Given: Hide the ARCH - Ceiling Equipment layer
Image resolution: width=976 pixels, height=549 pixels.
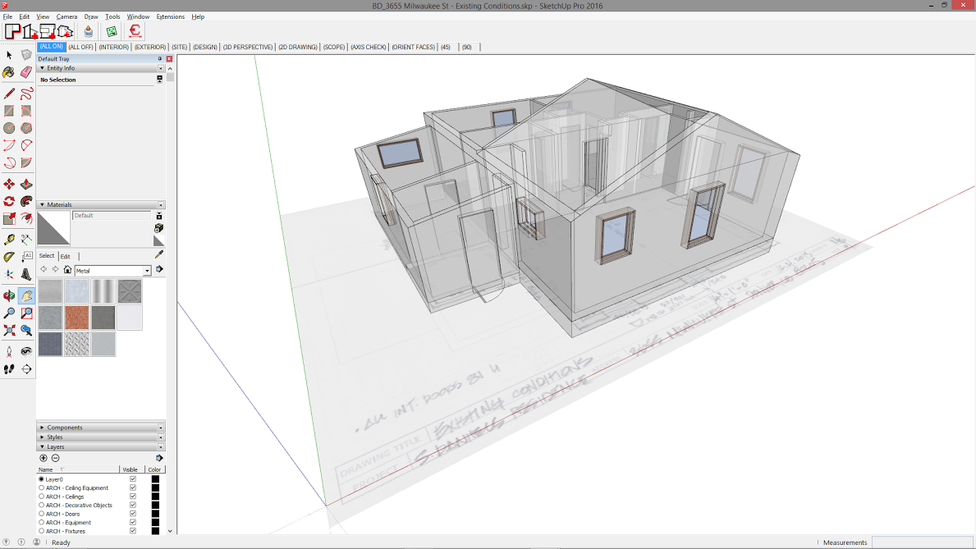Looking at the screenshot, I should pyautogui.click(x=133, y=488).
